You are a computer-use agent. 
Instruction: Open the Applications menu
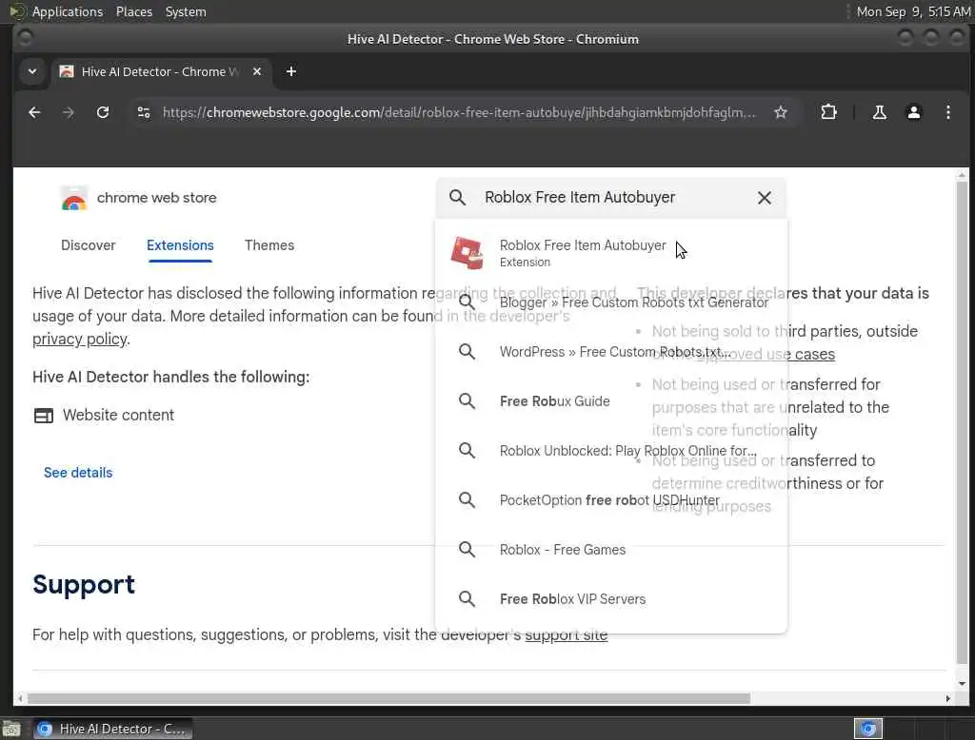tap(68, 11)
